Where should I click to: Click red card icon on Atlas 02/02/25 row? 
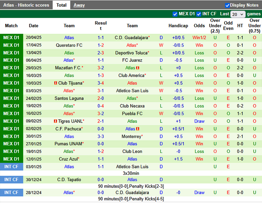click(138, 129)
